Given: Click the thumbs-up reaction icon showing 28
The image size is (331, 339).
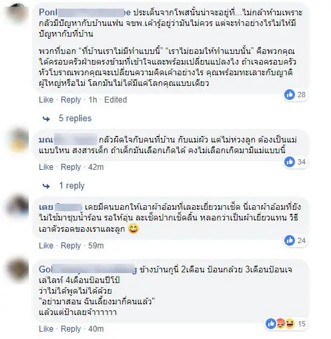Looking at the screenshot, I should click(x=290, y=95).
